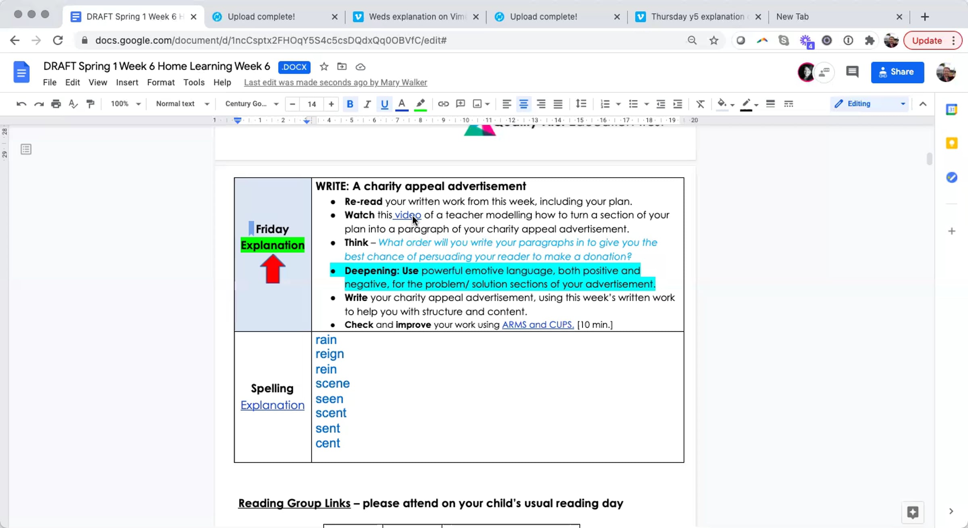Open the Normal text style dropdown
The width and height of the screenshot is (968, 528).
click(182, 104)
